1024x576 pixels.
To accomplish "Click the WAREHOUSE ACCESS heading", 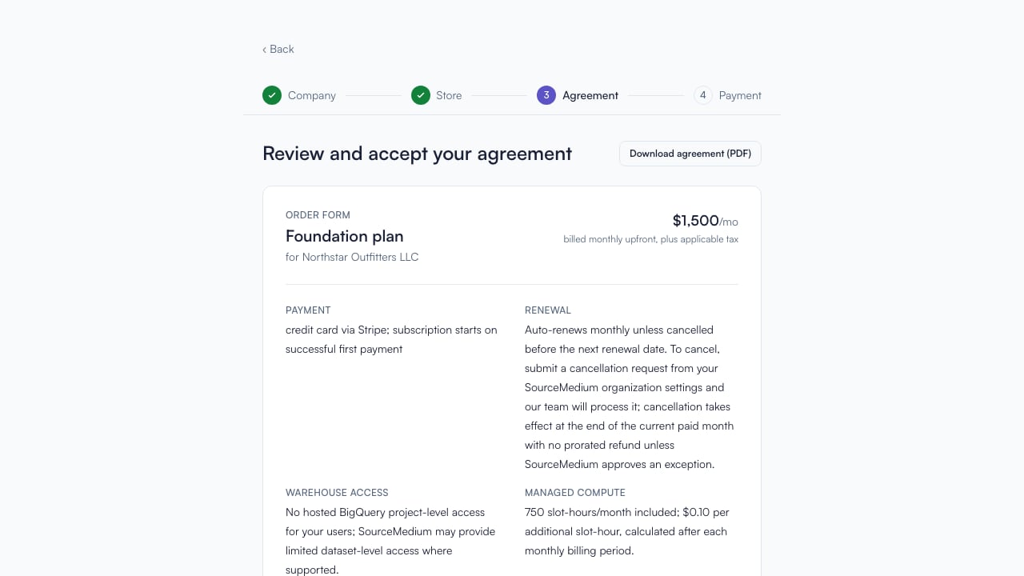I will point(337,492).
